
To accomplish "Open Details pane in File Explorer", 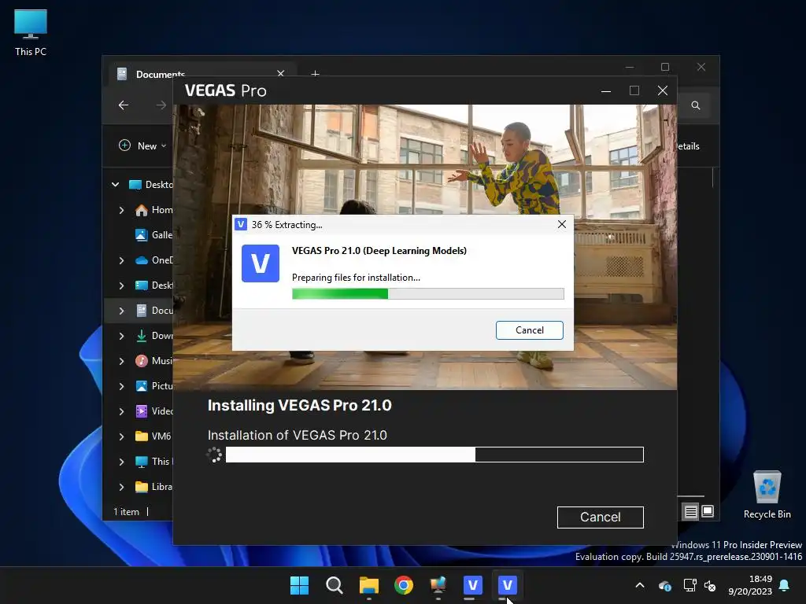I will (689, 145).
